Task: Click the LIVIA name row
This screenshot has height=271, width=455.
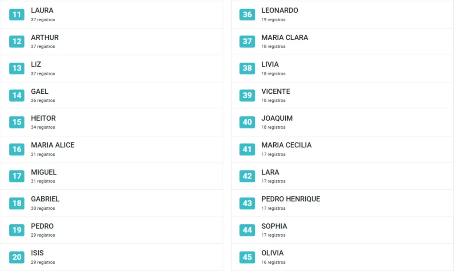Action: point(343,68)
